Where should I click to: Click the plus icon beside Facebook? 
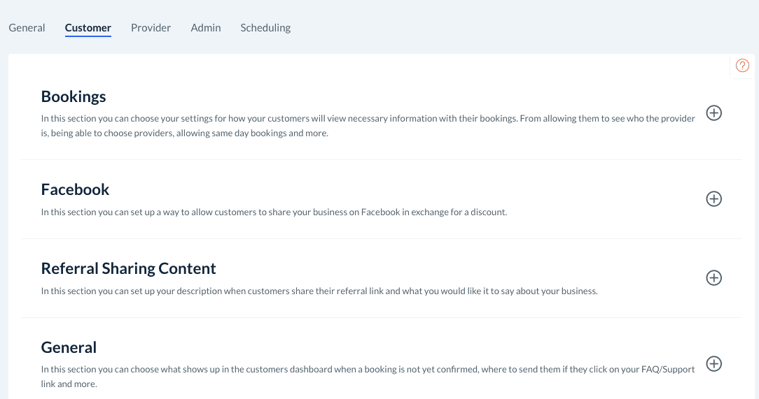[713, 199]
